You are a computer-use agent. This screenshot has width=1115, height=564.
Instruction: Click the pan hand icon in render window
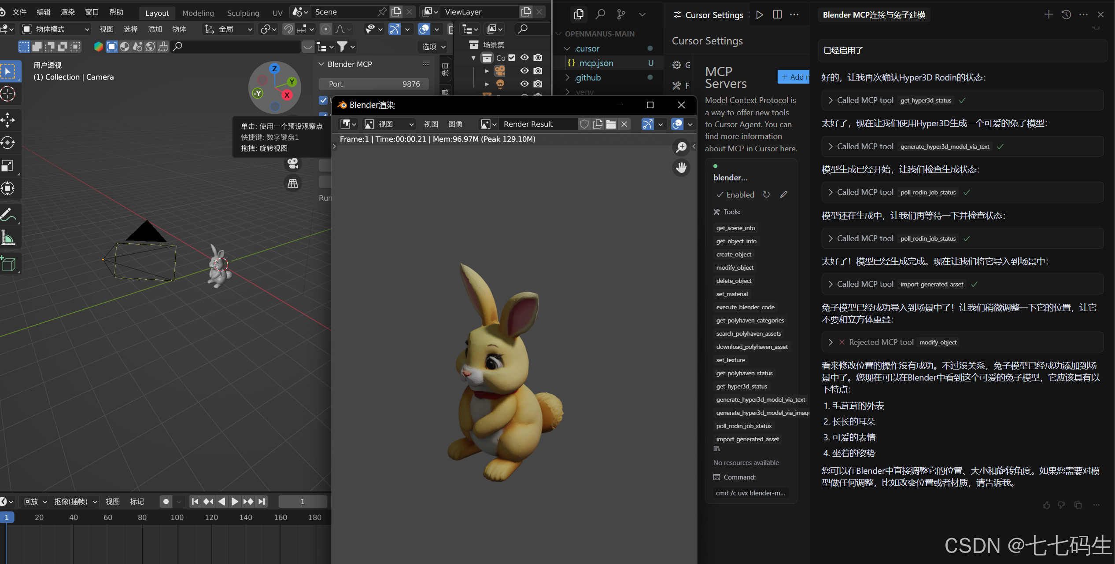(x=681, y=168)
